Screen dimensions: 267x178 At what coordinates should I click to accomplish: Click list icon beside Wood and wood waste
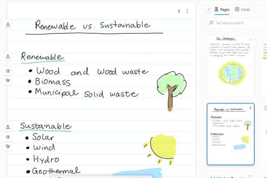tap(8, 71)
